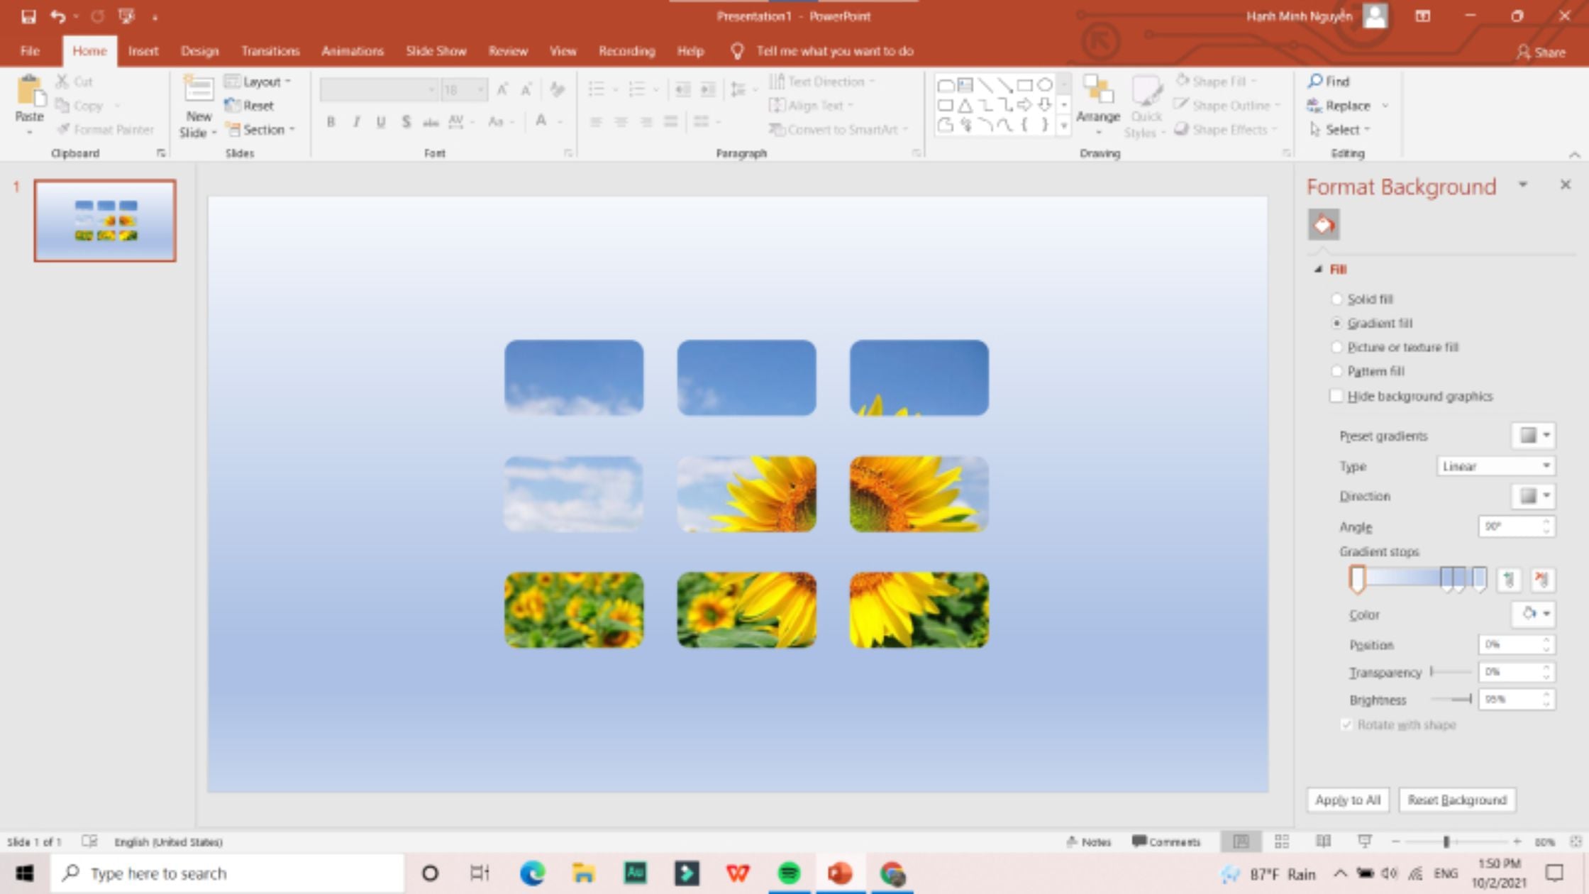Click the Save icon in title bar
Viewport: 1589px width, 894px height.
(28, 16)
